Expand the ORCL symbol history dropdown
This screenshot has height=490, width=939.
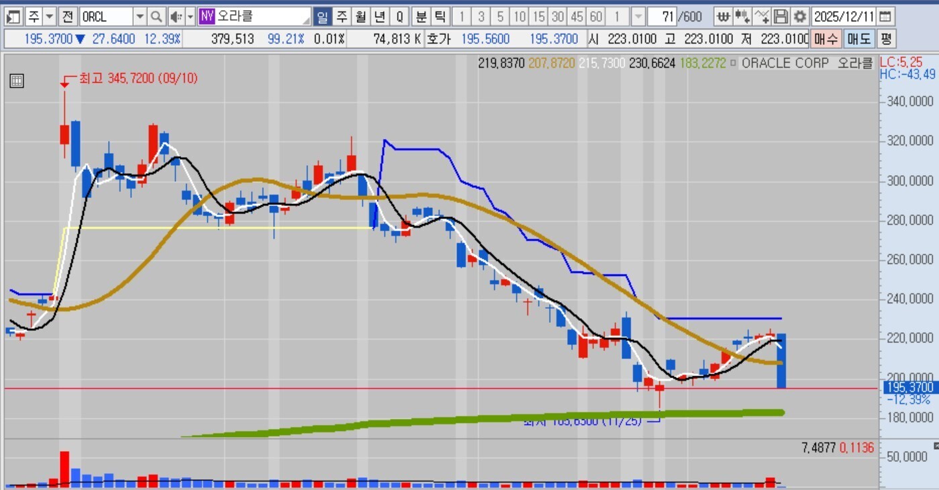140,16
